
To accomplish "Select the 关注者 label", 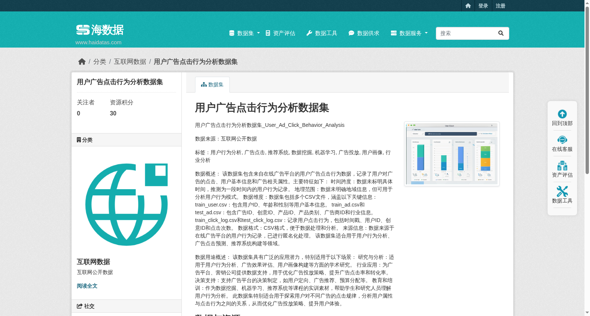I will pos(86,103).
